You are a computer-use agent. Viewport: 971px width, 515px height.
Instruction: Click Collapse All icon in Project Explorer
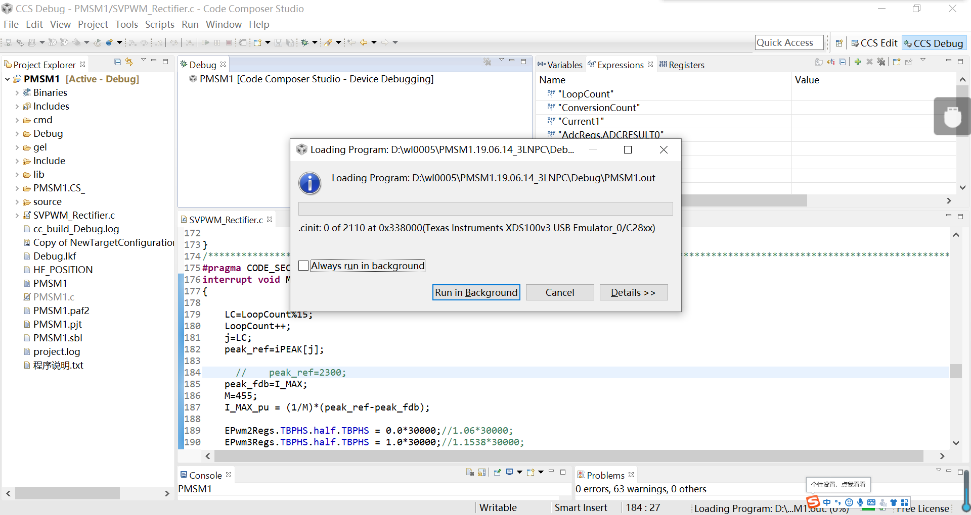pyautogui.click(x=117, y=62)
